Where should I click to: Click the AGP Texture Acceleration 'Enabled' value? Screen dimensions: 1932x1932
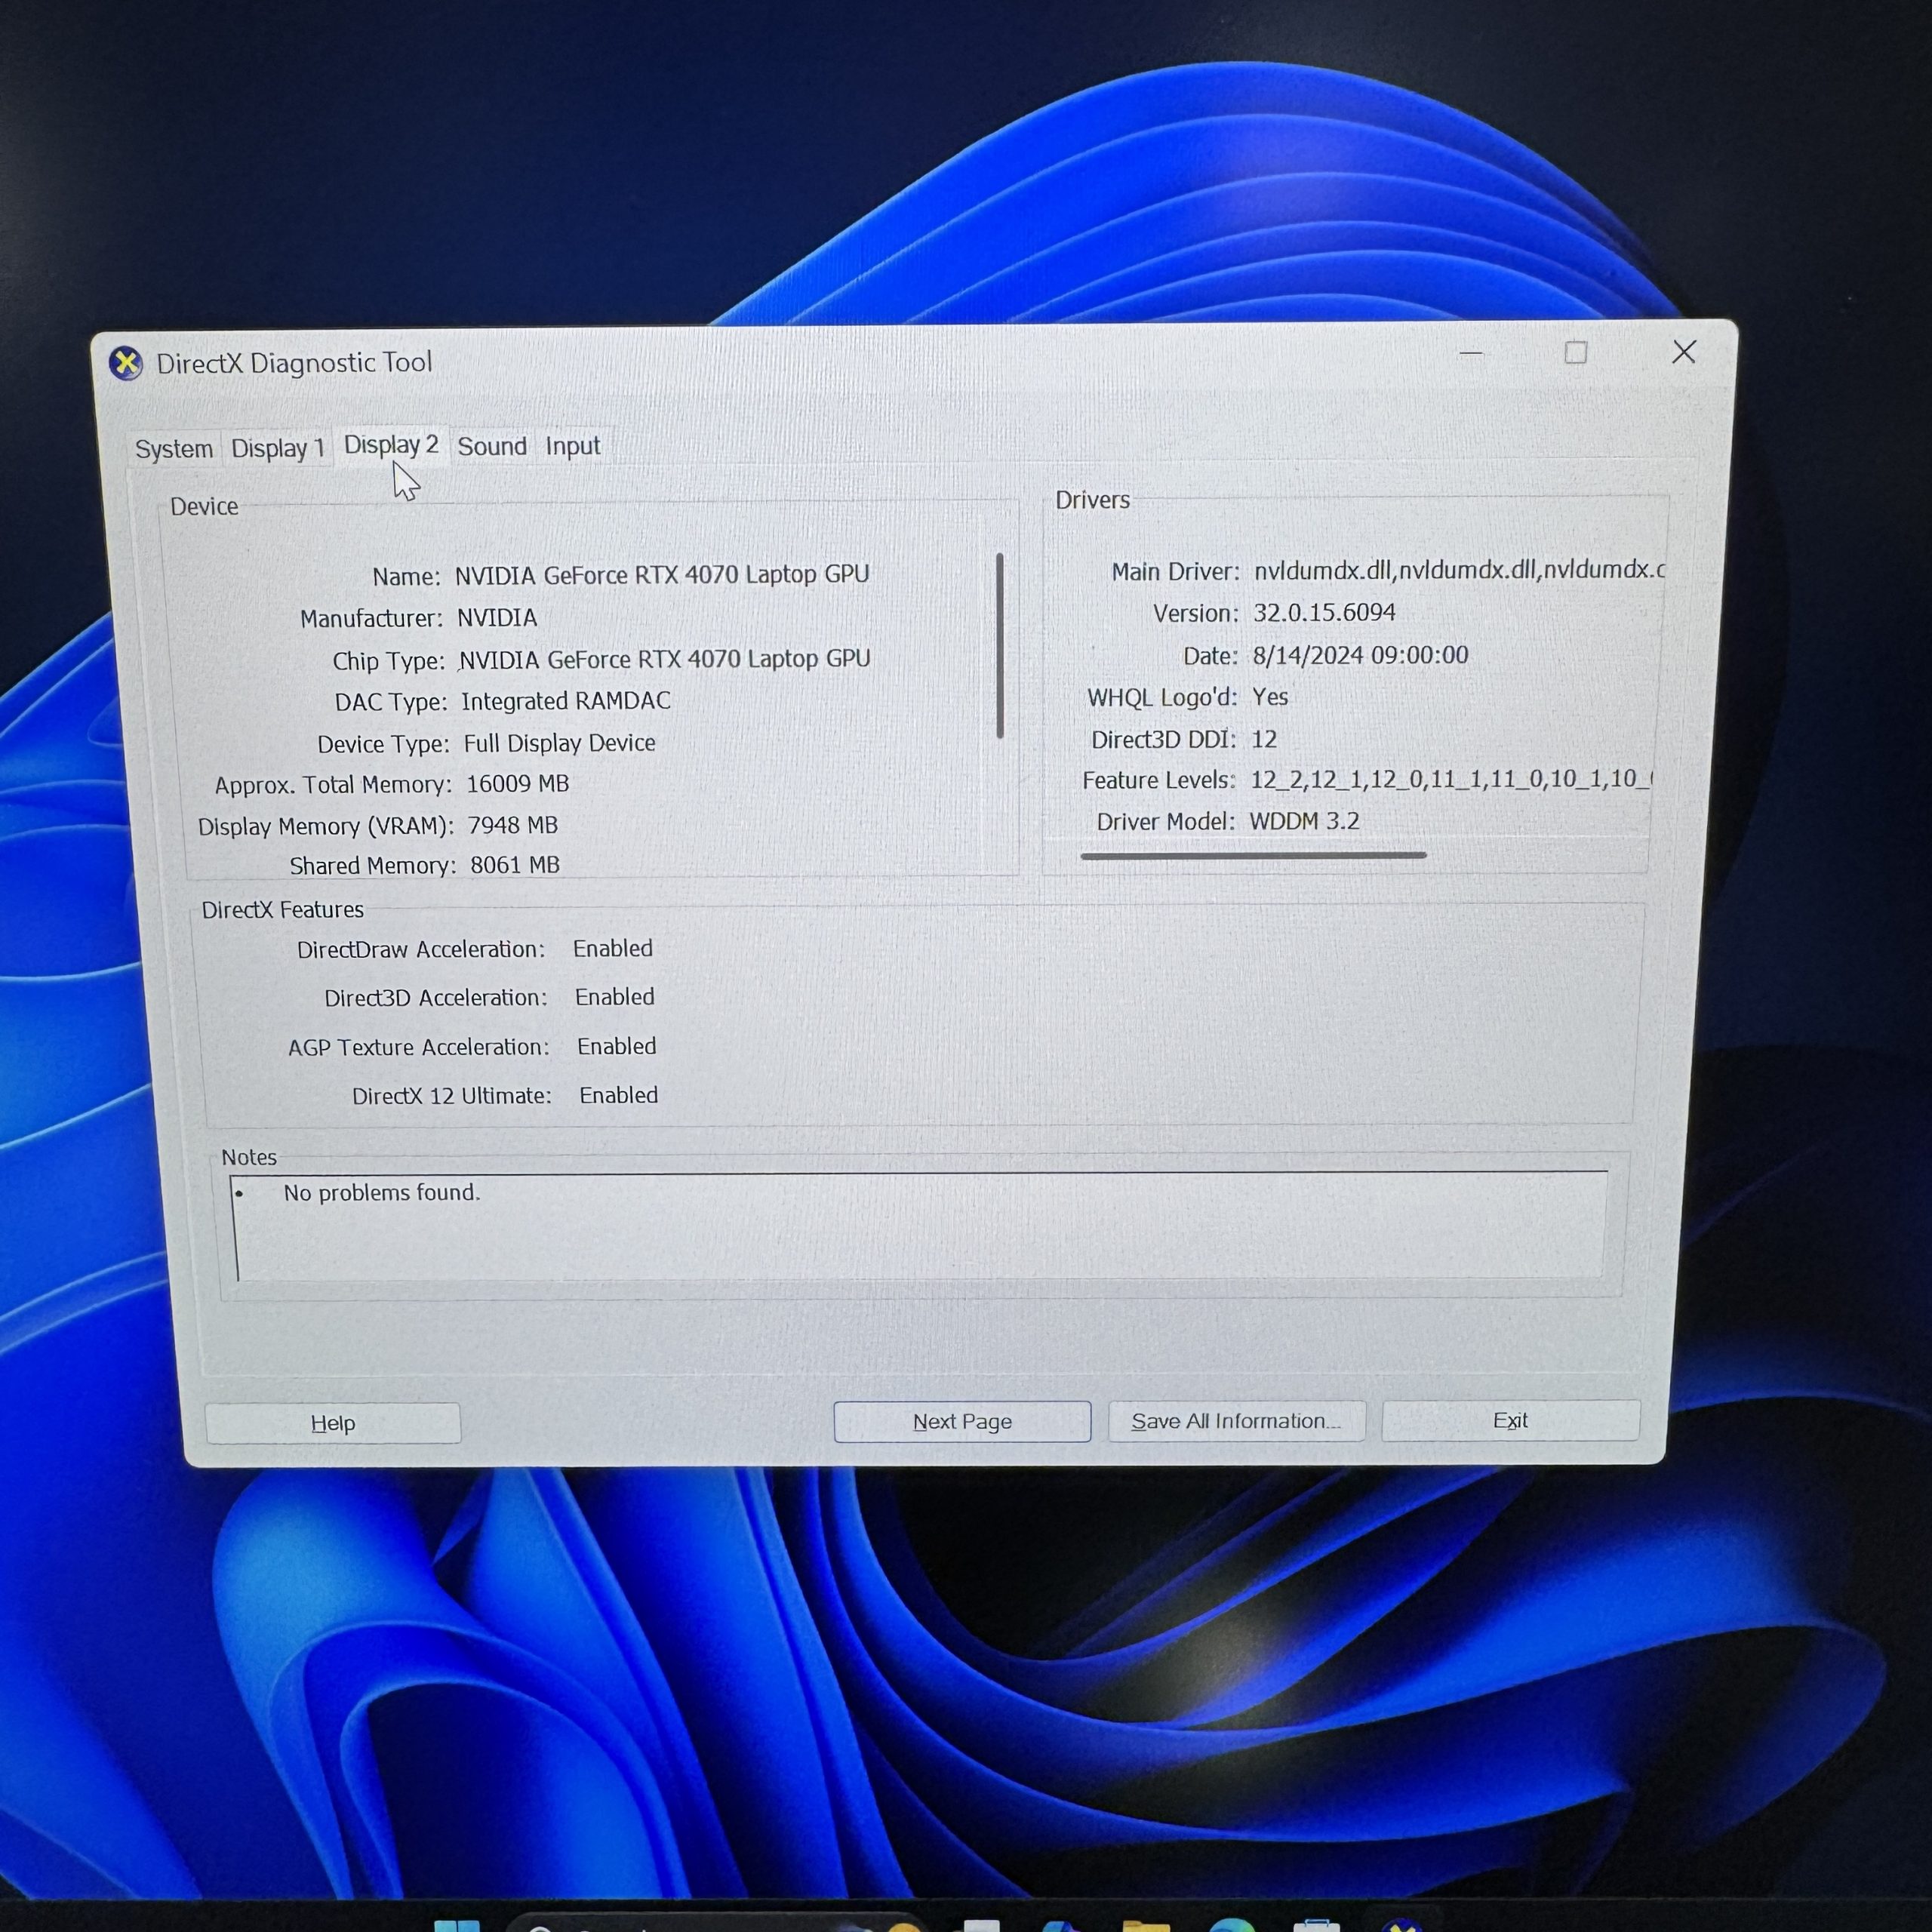(617, 1046)
